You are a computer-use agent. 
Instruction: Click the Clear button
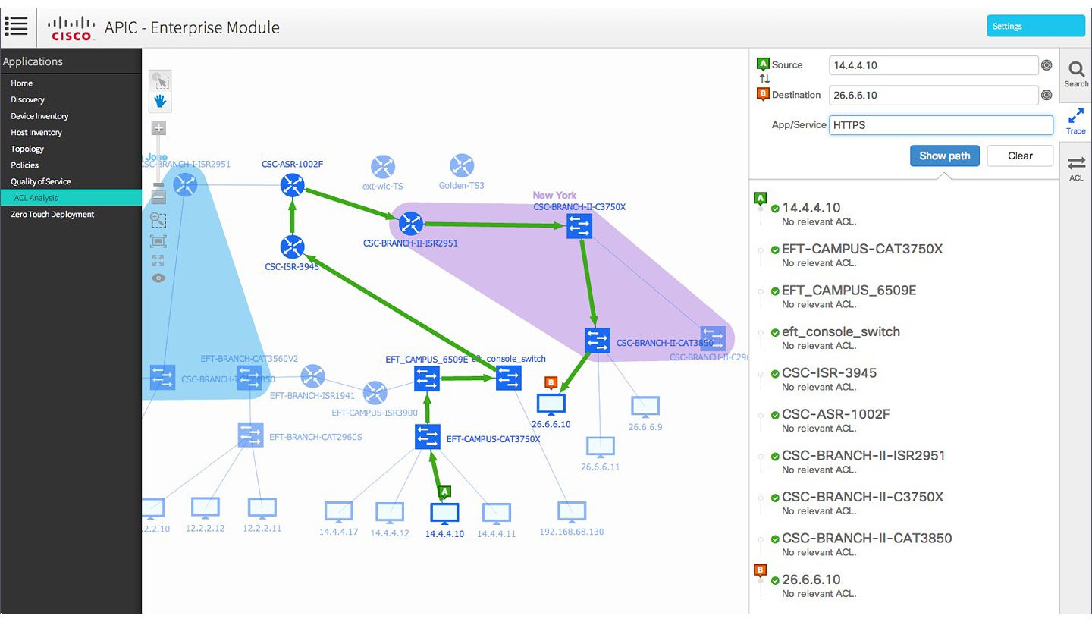(1020, 155)
